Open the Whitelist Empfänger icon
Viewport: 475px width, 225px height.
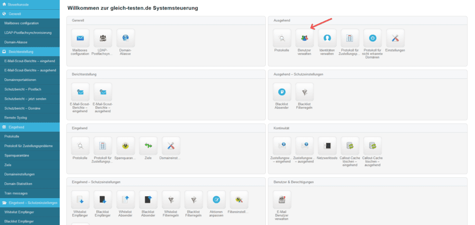80,200
